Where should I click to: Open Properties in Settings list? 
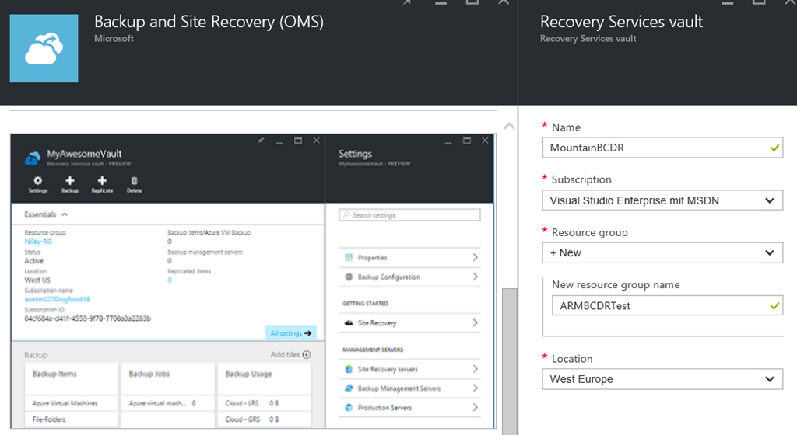(409, 258)
